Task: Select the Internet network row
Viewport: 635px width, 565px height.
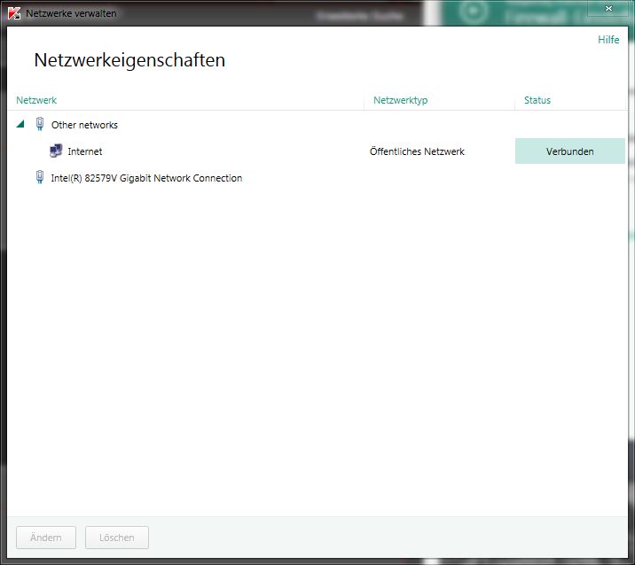Action: tap(317, 151)
